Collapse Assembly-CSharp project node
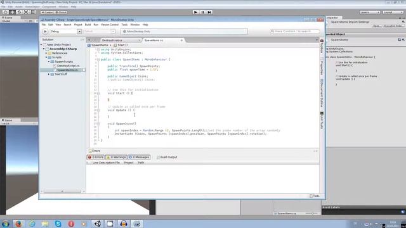 click(x=44, y=49)
